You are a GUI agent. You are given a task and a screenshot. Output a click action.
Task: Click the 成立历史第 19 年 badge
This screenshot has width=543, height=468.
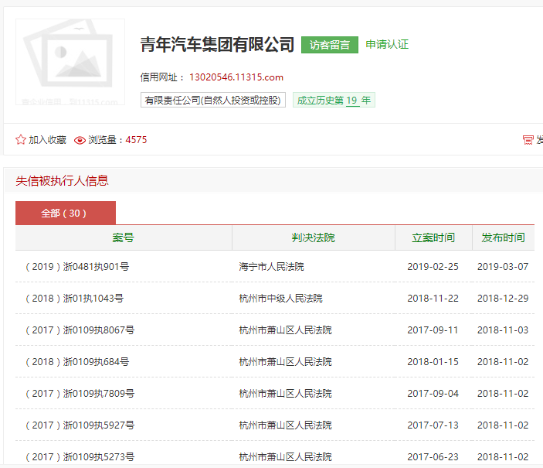coord(334,100)
